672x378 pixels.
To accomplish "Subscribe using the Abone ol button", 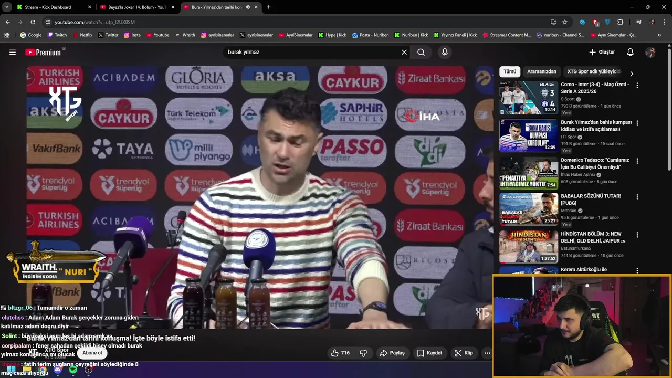I will pyautogui.click(x=92, y=353).
